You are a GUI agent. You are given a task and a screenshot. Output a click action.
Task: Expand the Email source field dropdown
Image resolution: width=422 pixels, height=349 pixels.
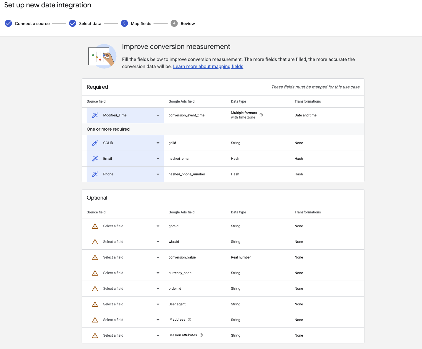tap(158, 159)
